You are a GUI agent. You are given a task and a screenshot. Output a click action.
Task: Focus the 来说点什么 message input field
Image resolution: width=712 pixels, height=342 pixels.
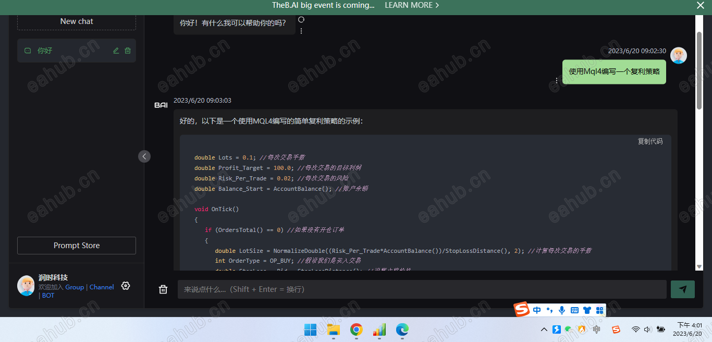click(422, 289)
